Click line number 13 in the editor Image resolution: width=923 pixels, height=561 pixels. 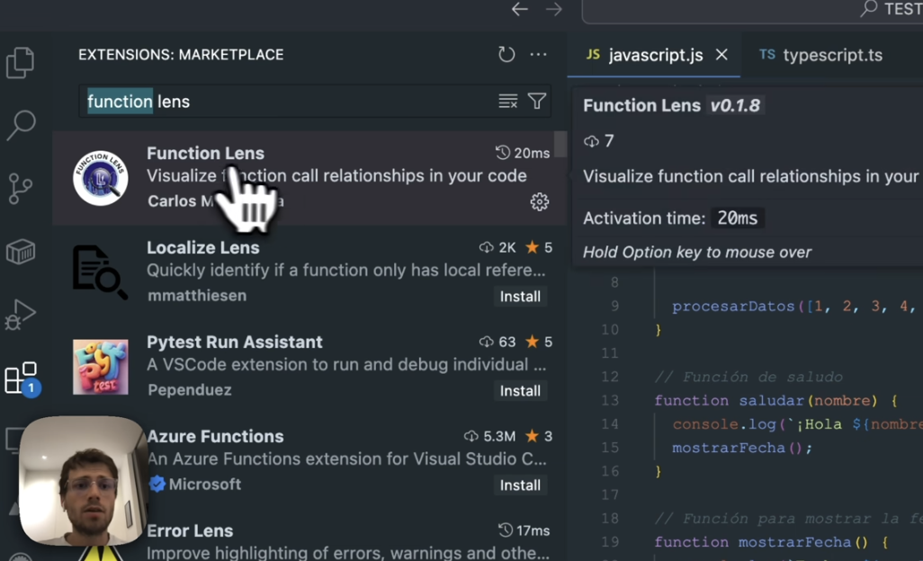coord(610,400)
